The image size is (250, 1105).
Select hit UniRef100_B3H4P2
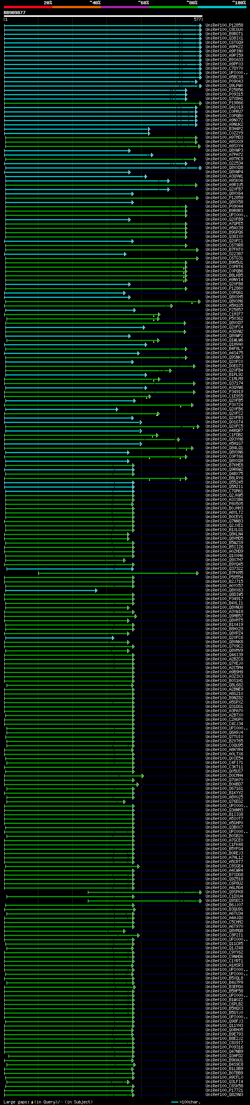[x=224, y=129]
